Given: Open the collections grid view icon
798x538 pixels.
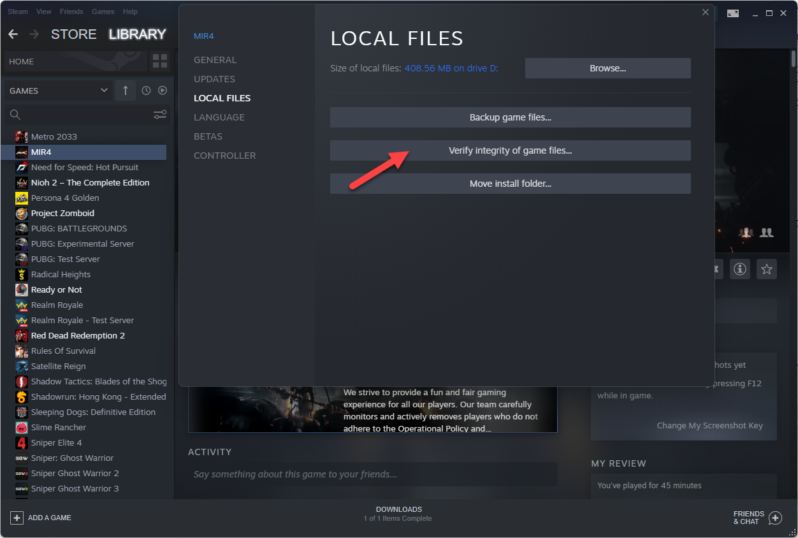Looking at the screenshot, I should [x=160, y=62].
